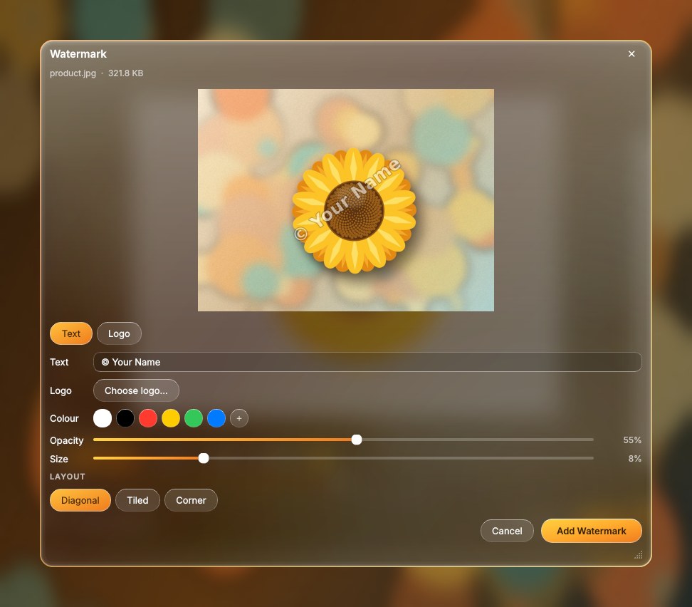Select the Tiled layout option
The height and width of the screenshot is (607, 692).
click(x=137, y=500)
